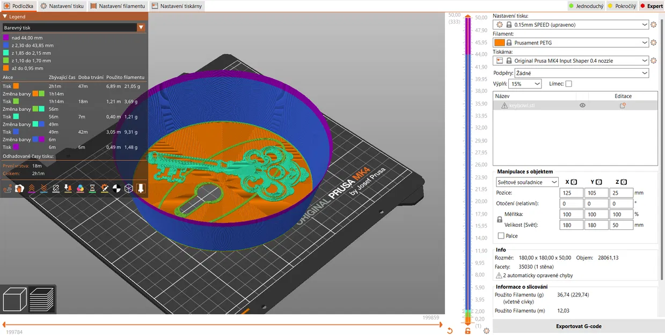Click the reset arrow near horizontal slider
The height and width of the screenshot is (335, 665).
coord(450,331)
